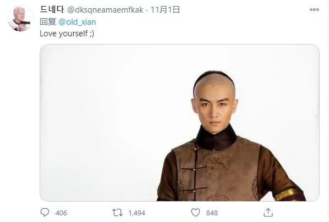The image size is (329, 222).
Task: Open the attached photo in the tweet
Action: point(179,123)
